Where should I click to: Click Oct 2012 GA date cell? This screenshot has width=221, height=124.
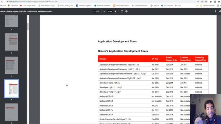(155, 74)
